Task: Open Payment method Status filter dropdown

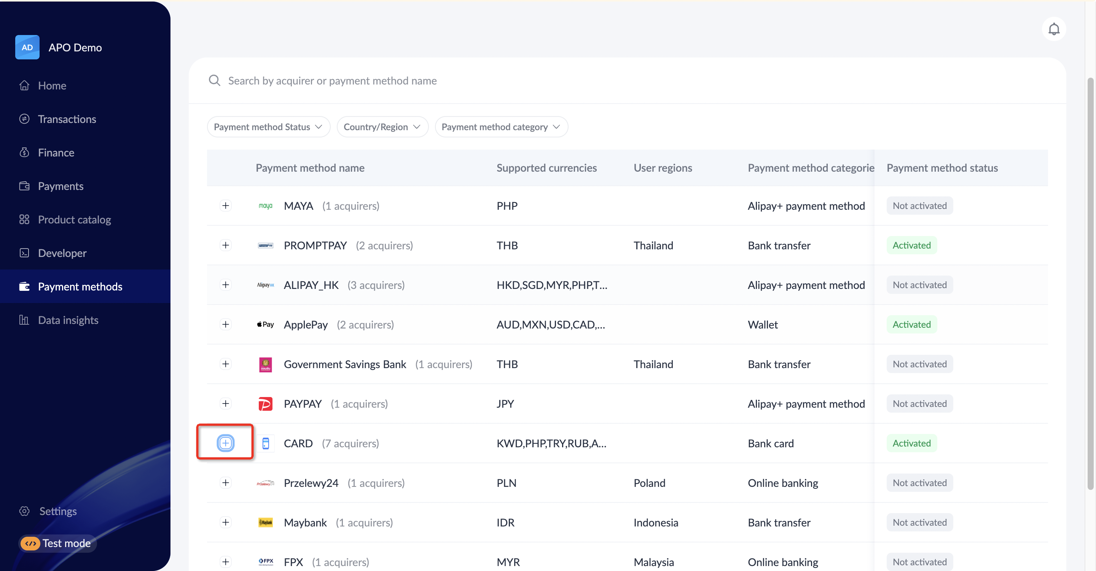Action: 268,127
